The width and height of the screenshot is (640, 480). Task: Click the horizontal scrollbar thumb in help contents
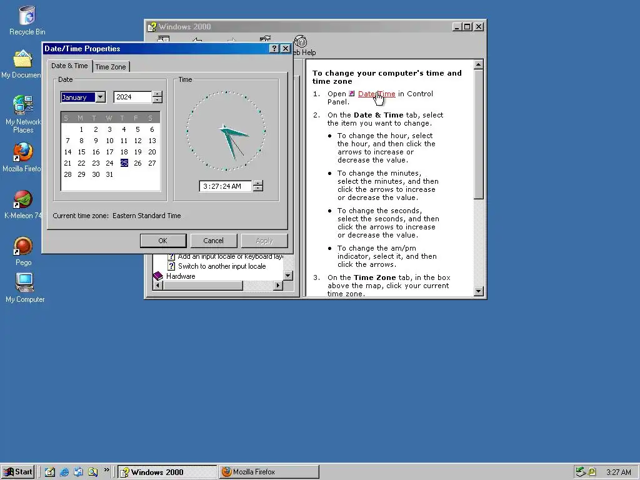tap(203, 286)
